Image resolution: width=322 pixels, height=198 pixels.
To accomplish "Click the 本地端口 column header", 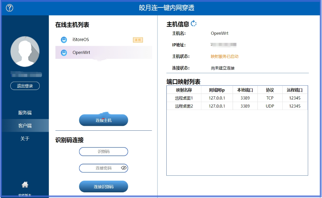I will click(245, 90).
